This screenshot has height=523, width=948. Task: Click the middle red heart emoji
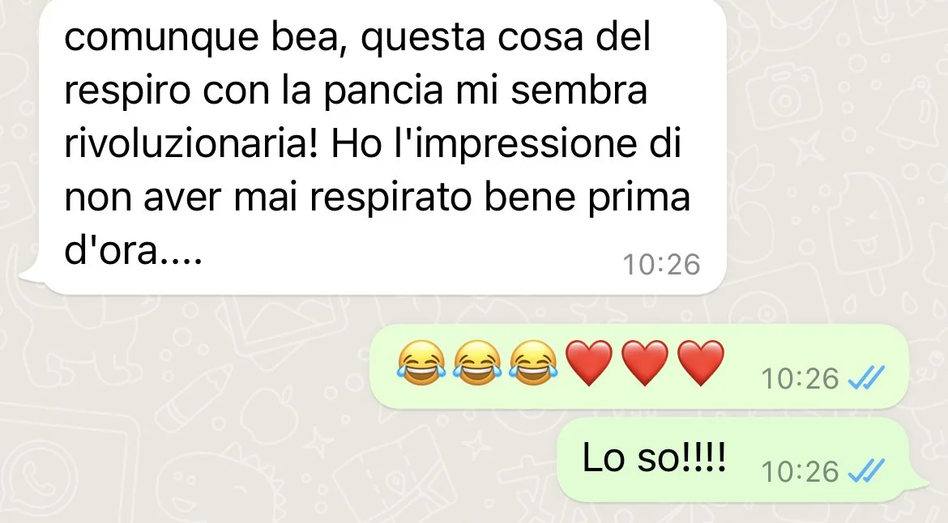click(644, 363)
